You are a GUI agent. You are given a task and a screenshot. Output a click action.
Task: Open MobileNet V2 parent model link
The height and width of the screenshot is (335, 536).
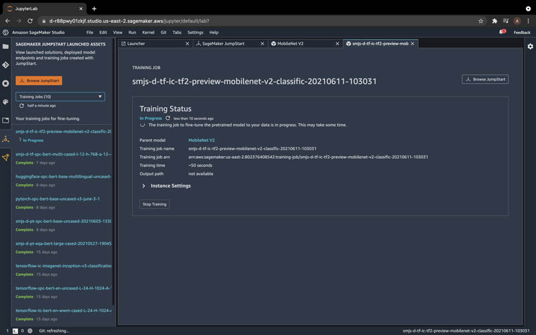point(202,140)
